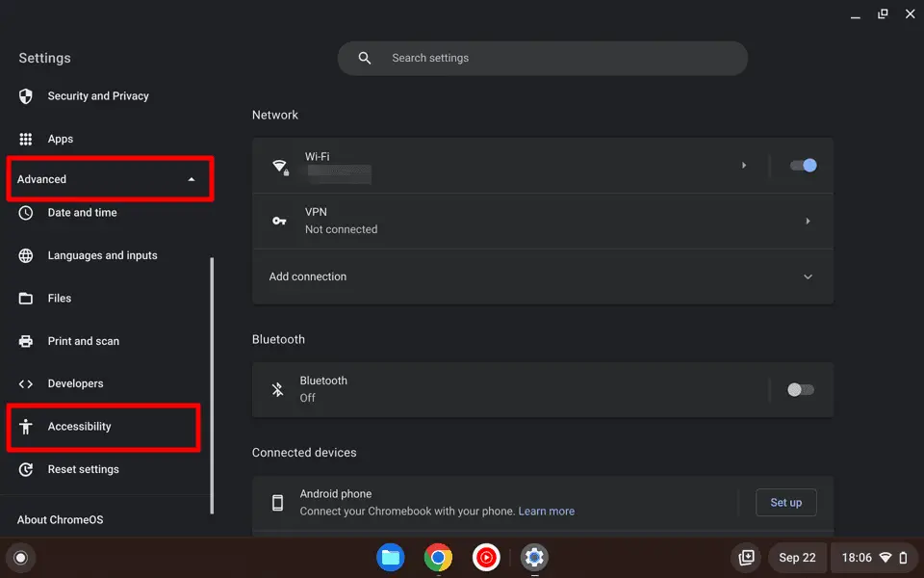924x578 pixels.
Task: Turn off the Wi-Fi toggle
Action: [x=803, y=165]
